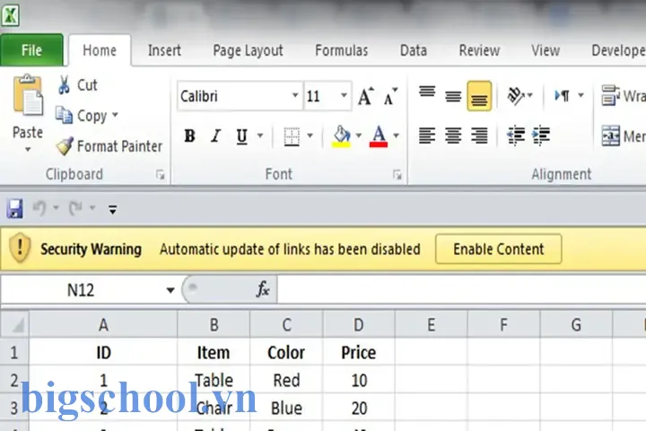Toggle Underline formatting
This screenshot has width=646, height=431.
click(242, 136)
